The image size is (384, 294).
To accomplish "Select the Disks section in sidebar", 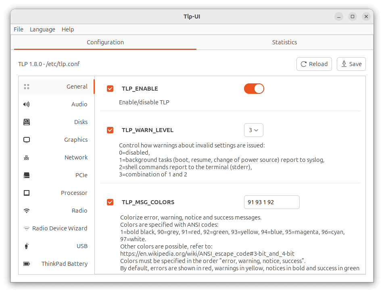I will tap(81, 122).
